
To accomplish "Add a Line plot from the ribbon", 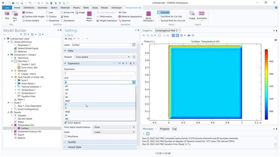I will (49, 13).
